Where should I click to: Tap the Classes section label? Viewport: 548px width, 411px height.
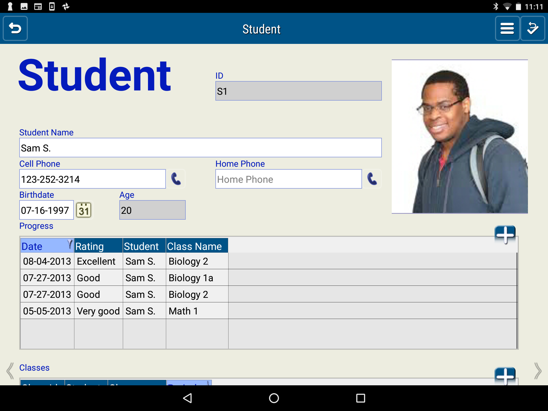click(x=34, y=368)
